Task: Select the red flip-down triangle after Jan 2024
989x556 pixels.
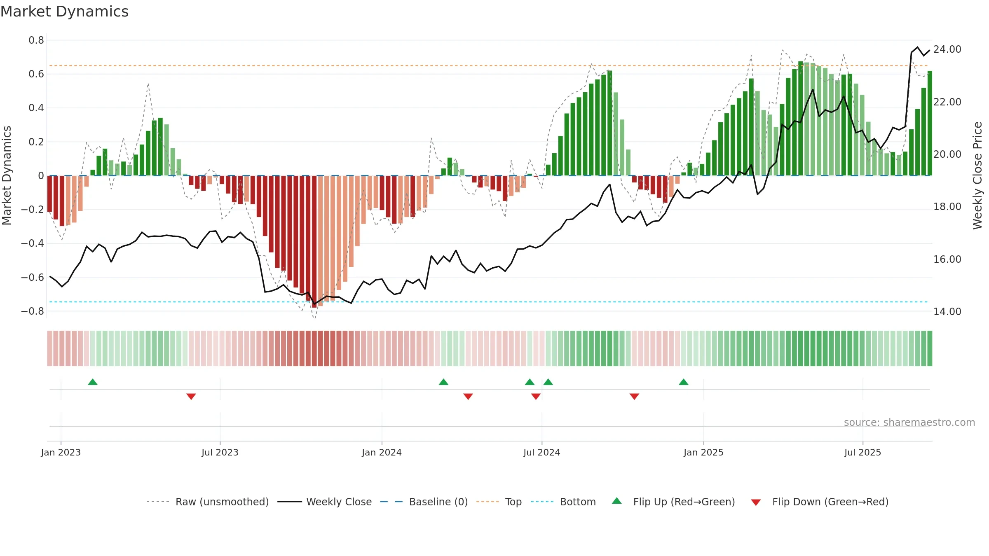Action: (468, 396)
